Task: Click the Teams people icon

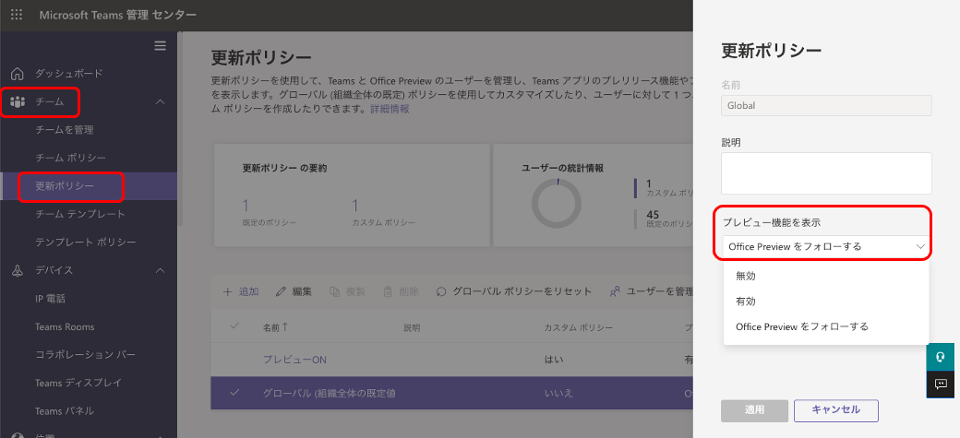Action: (x=18, y=101)
